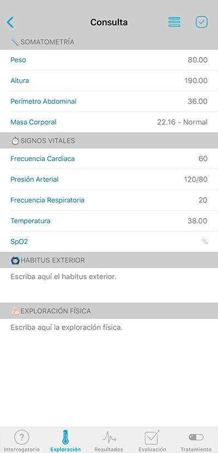This screenshot has width=218, height=453.
Task: Tap the checkmark save icon
Action: click(x=202, y=22)
